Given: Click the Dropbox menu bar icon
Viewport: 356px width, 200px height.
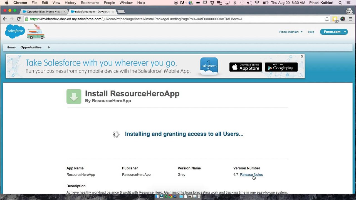Looking at the screenshot, I should (212, 3).
